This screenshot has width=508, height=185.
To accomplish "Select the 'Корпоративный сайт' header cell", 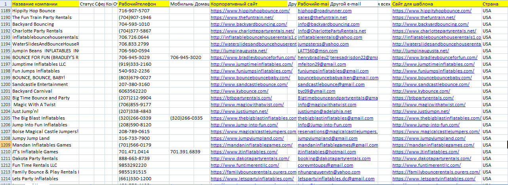I will pyautogui.click(x=249, y=4).
